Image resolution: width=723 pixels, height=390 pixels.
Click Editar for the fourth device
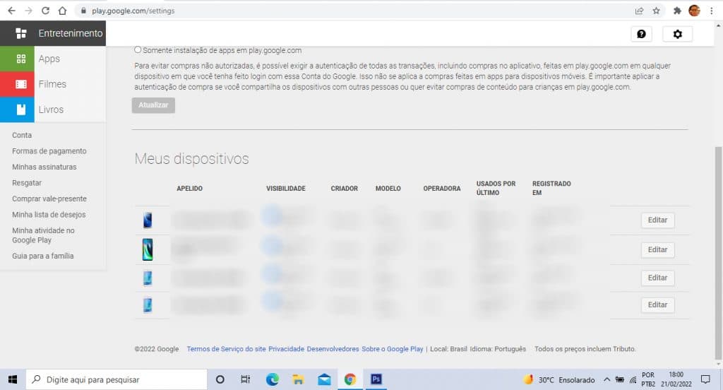[657, 305]
